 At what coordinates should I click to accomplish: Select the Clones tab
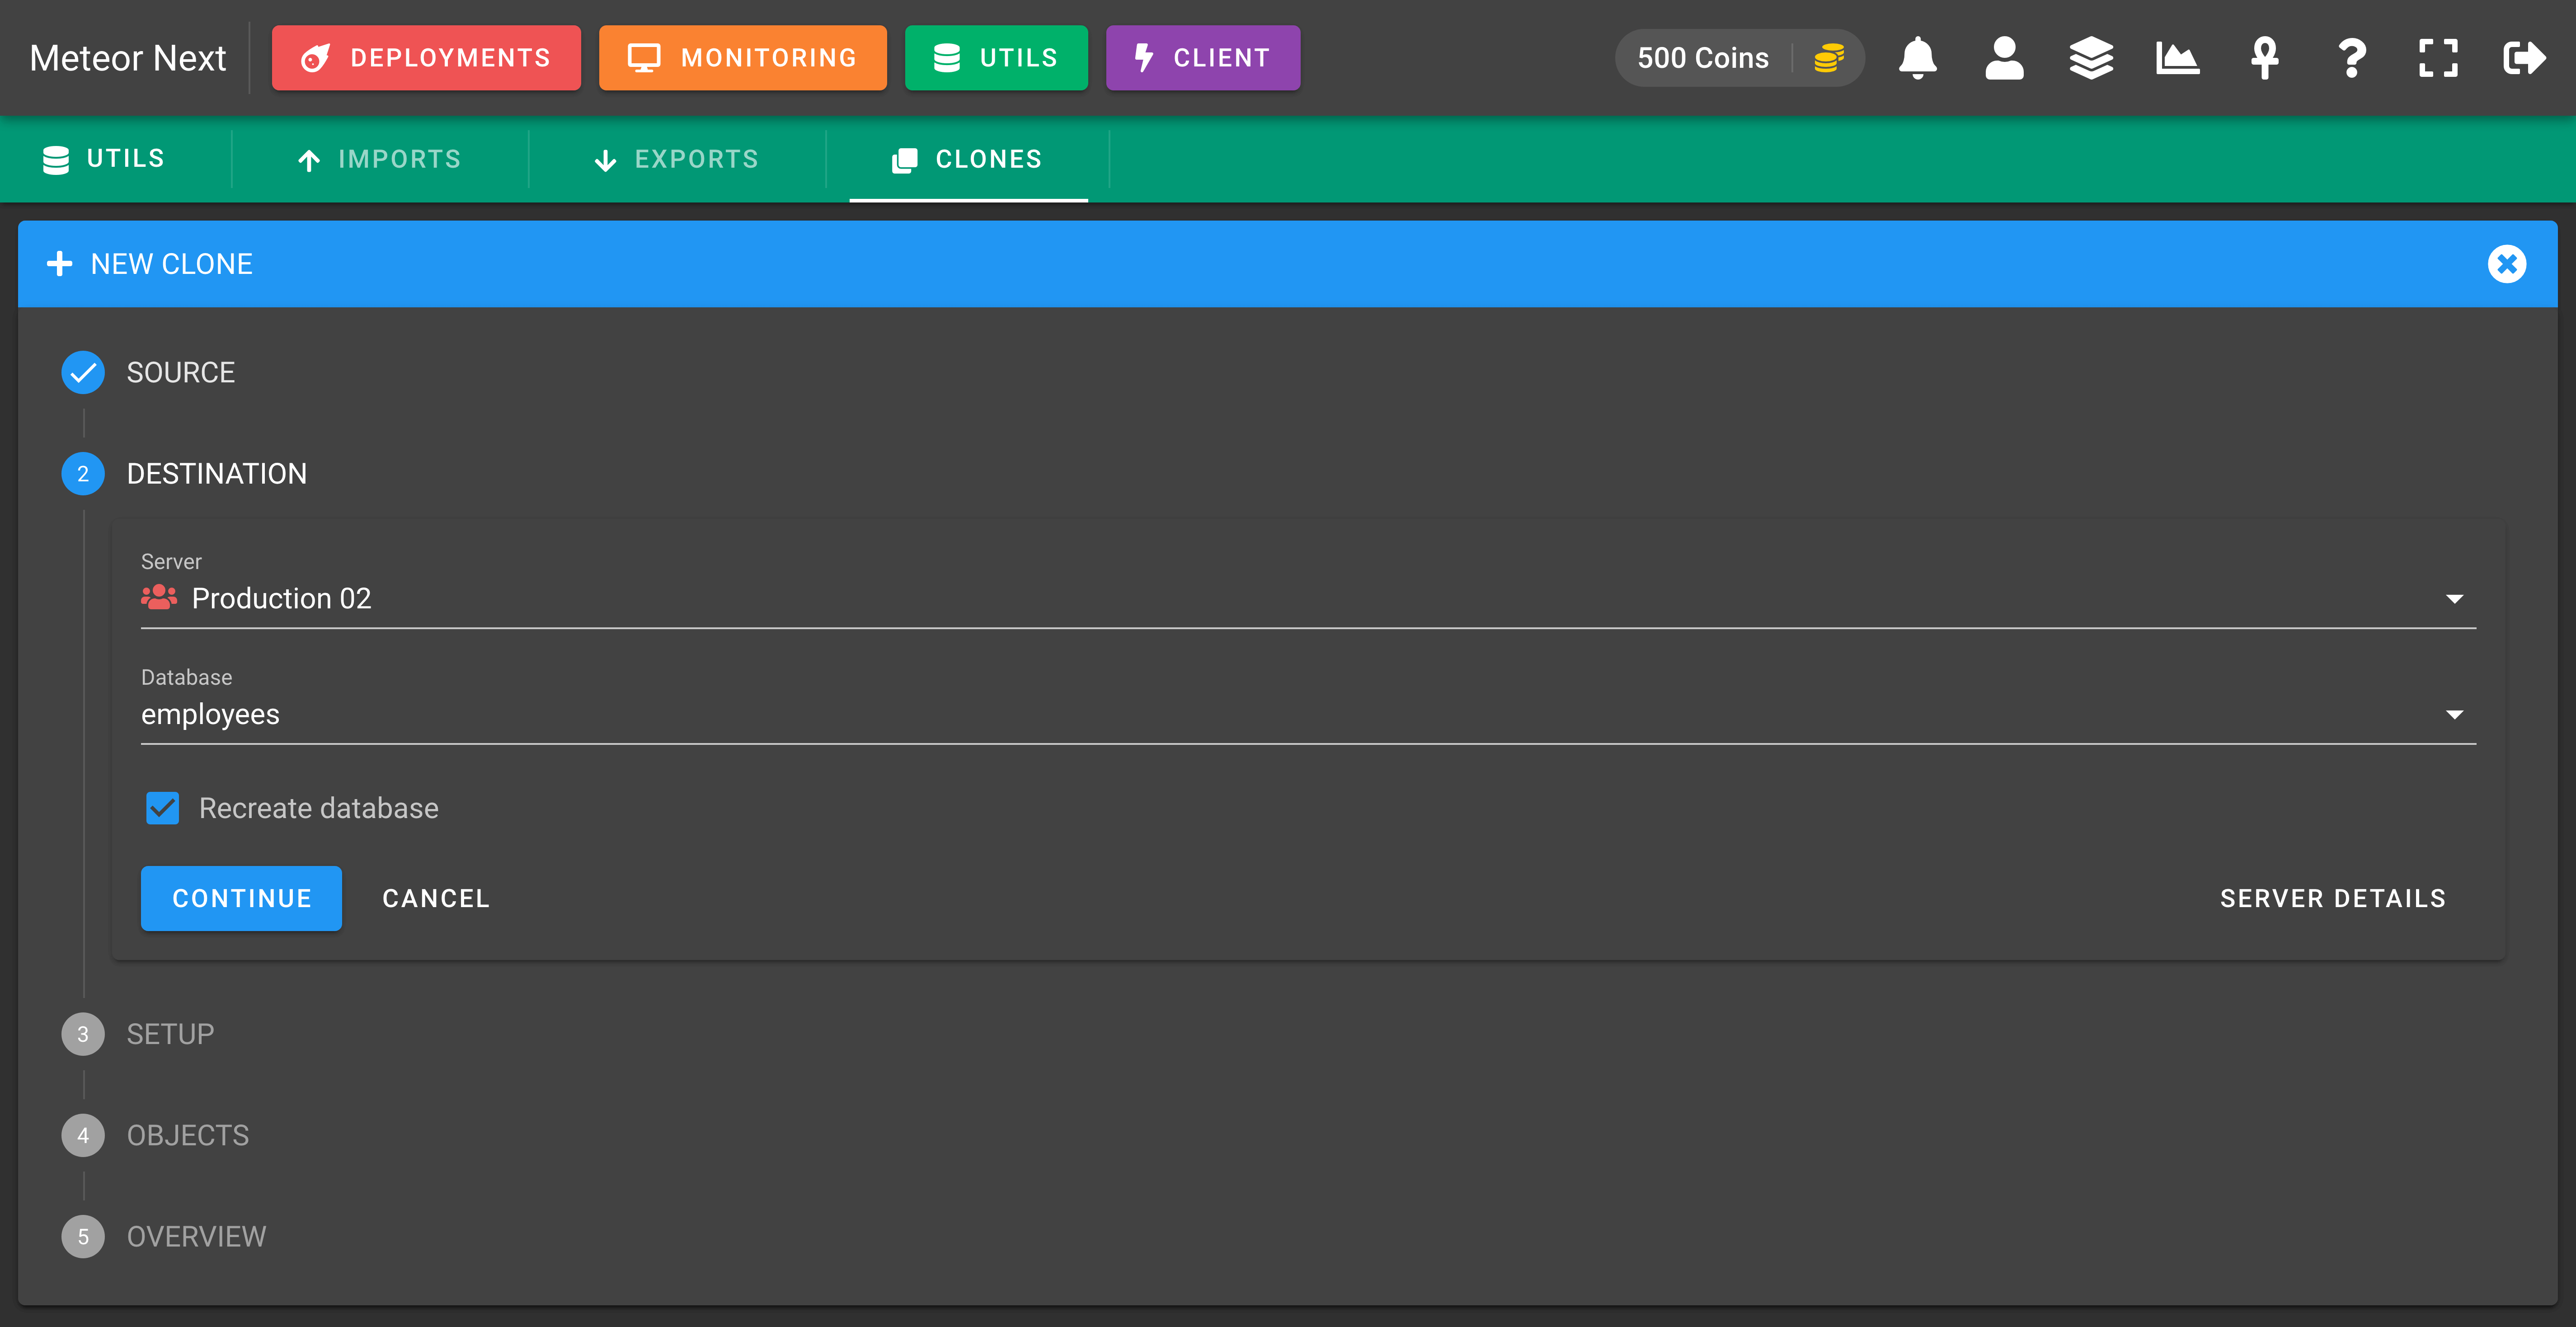[968, 159]
